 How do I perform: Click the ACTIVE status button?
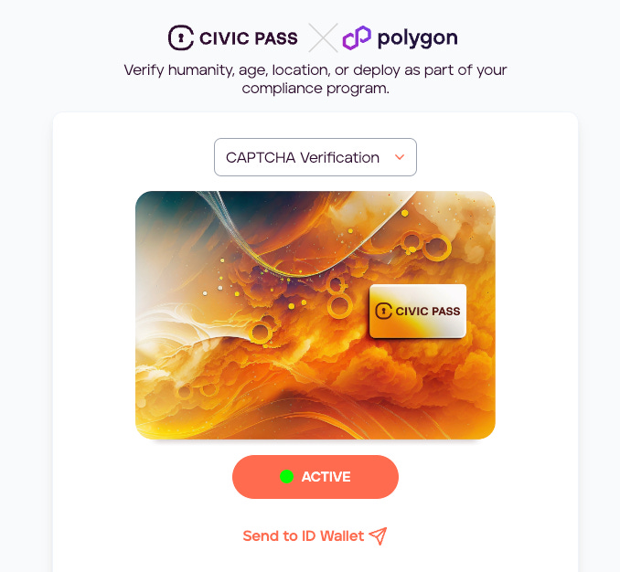click(x=315, y=477)
